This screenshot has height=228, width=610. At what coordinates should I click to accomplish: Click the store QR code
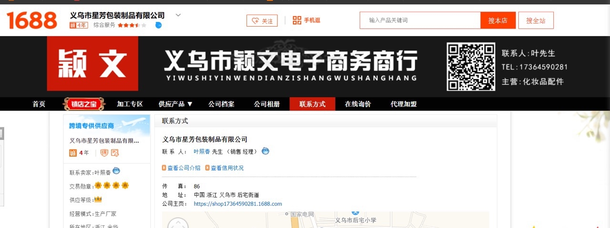[x=471, y=67]
